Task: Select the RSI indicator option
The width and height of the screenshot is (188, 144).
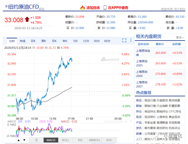Action: tap(80, 140)
